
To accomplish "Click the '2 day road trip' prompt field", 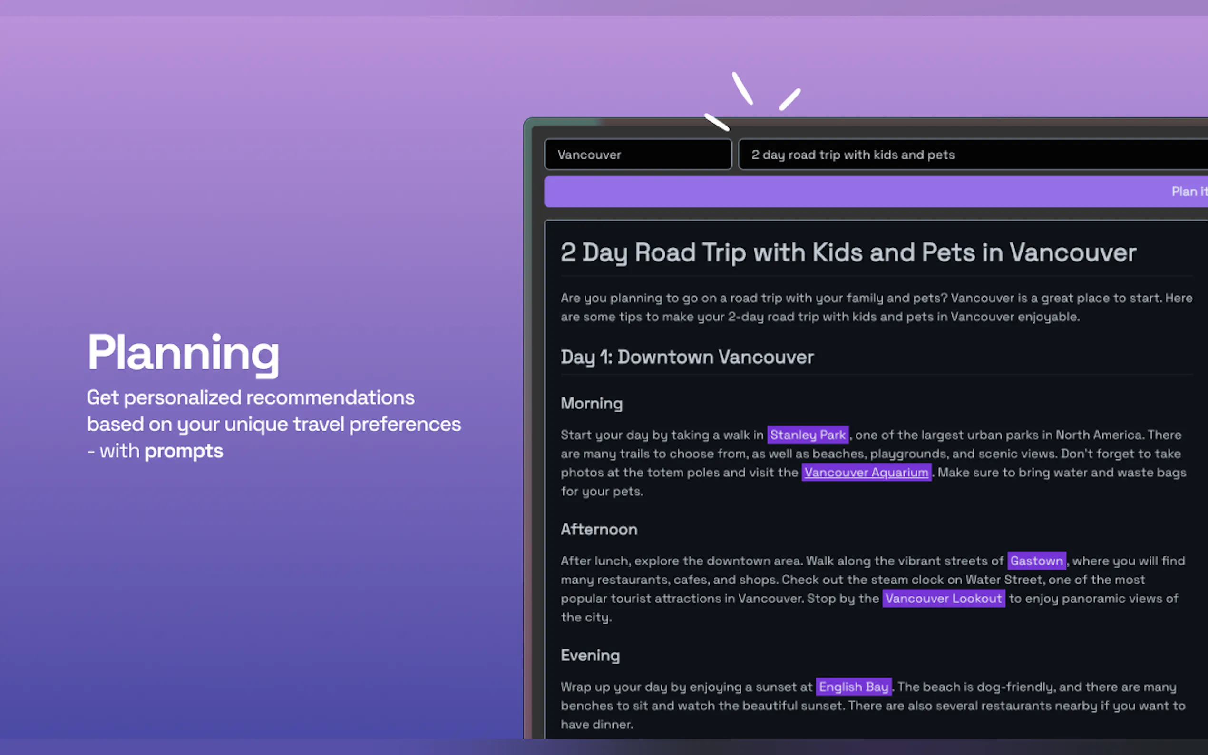I will point(972,155).
